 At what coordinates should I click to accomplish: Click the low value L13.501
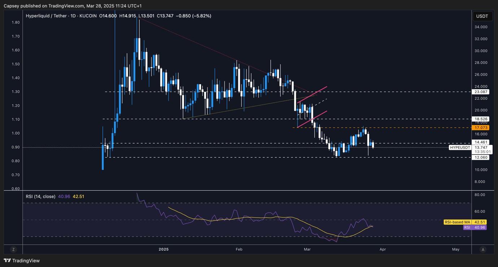pos(147,16)
